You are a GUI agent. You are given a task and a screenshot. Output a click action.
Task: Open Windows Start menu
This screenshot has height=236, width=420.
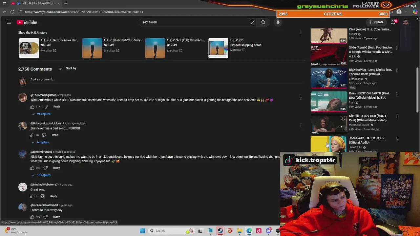(x=142, y=231)
